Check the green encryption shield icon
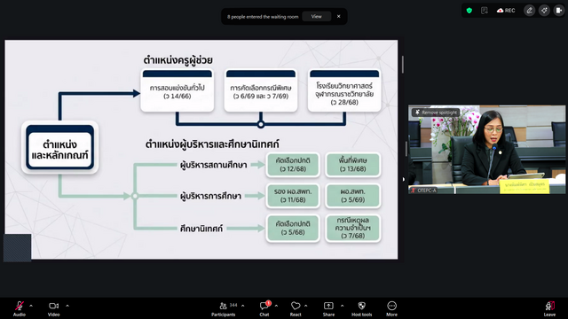This screenshot has height=319, width=568. click(469, 11)
